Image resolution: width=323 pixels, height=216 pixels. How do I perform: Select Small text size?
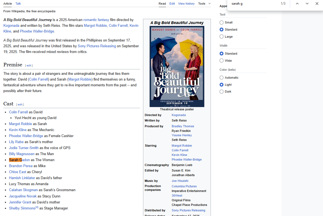click(222, 22)
